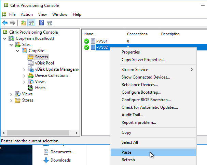The height and width of the screenshot is (165, 207).
Task: Click the farm-level Views icon
Action: pos(18,94)
